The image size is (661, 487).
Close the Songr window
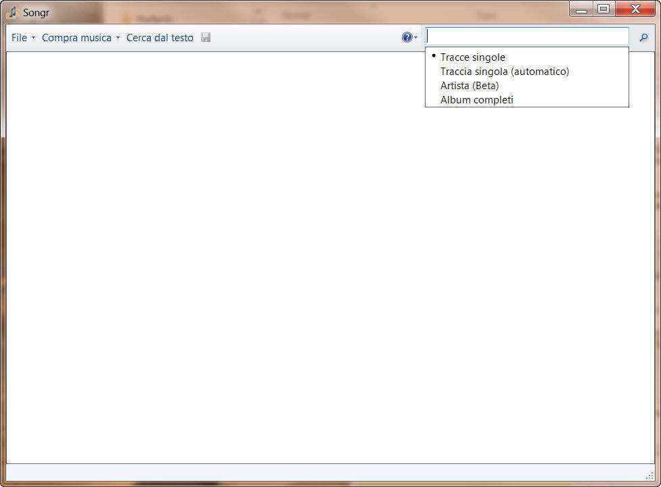click(635, 9)
